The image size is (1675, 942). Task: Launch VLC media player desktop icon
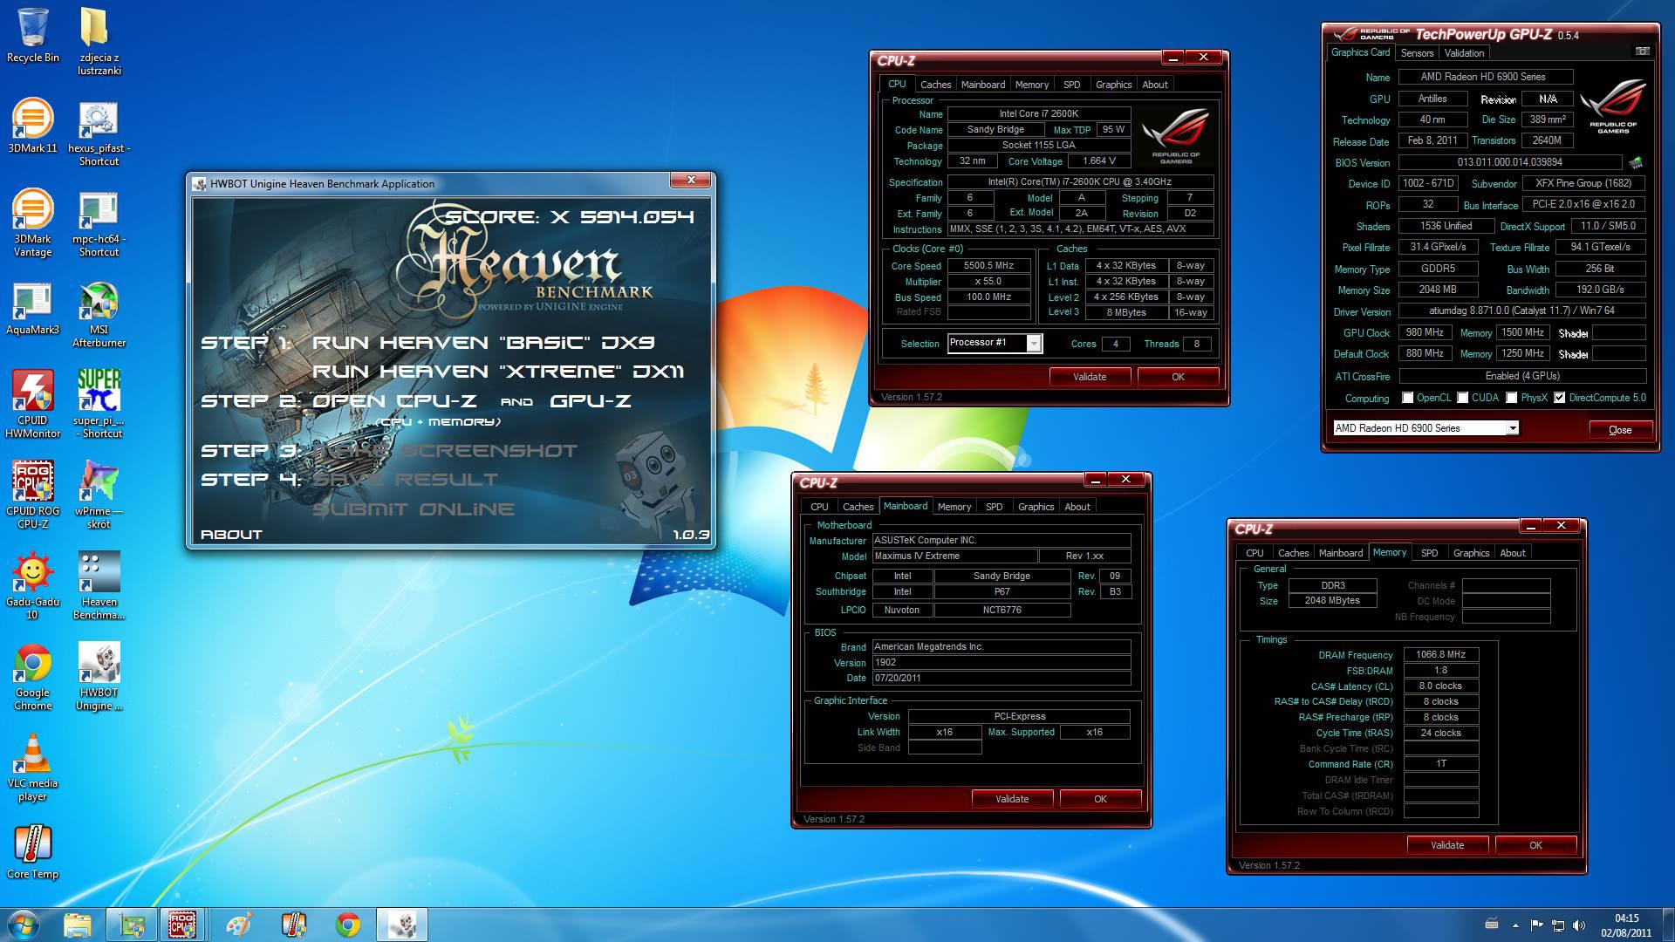point(33,767)
